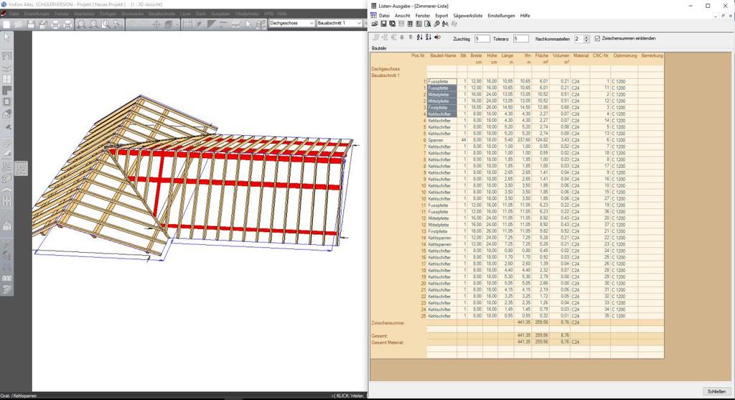
Task: Click the wall corner tool in left sidebar
Action: pyautogui.click(x=7, y=56)
